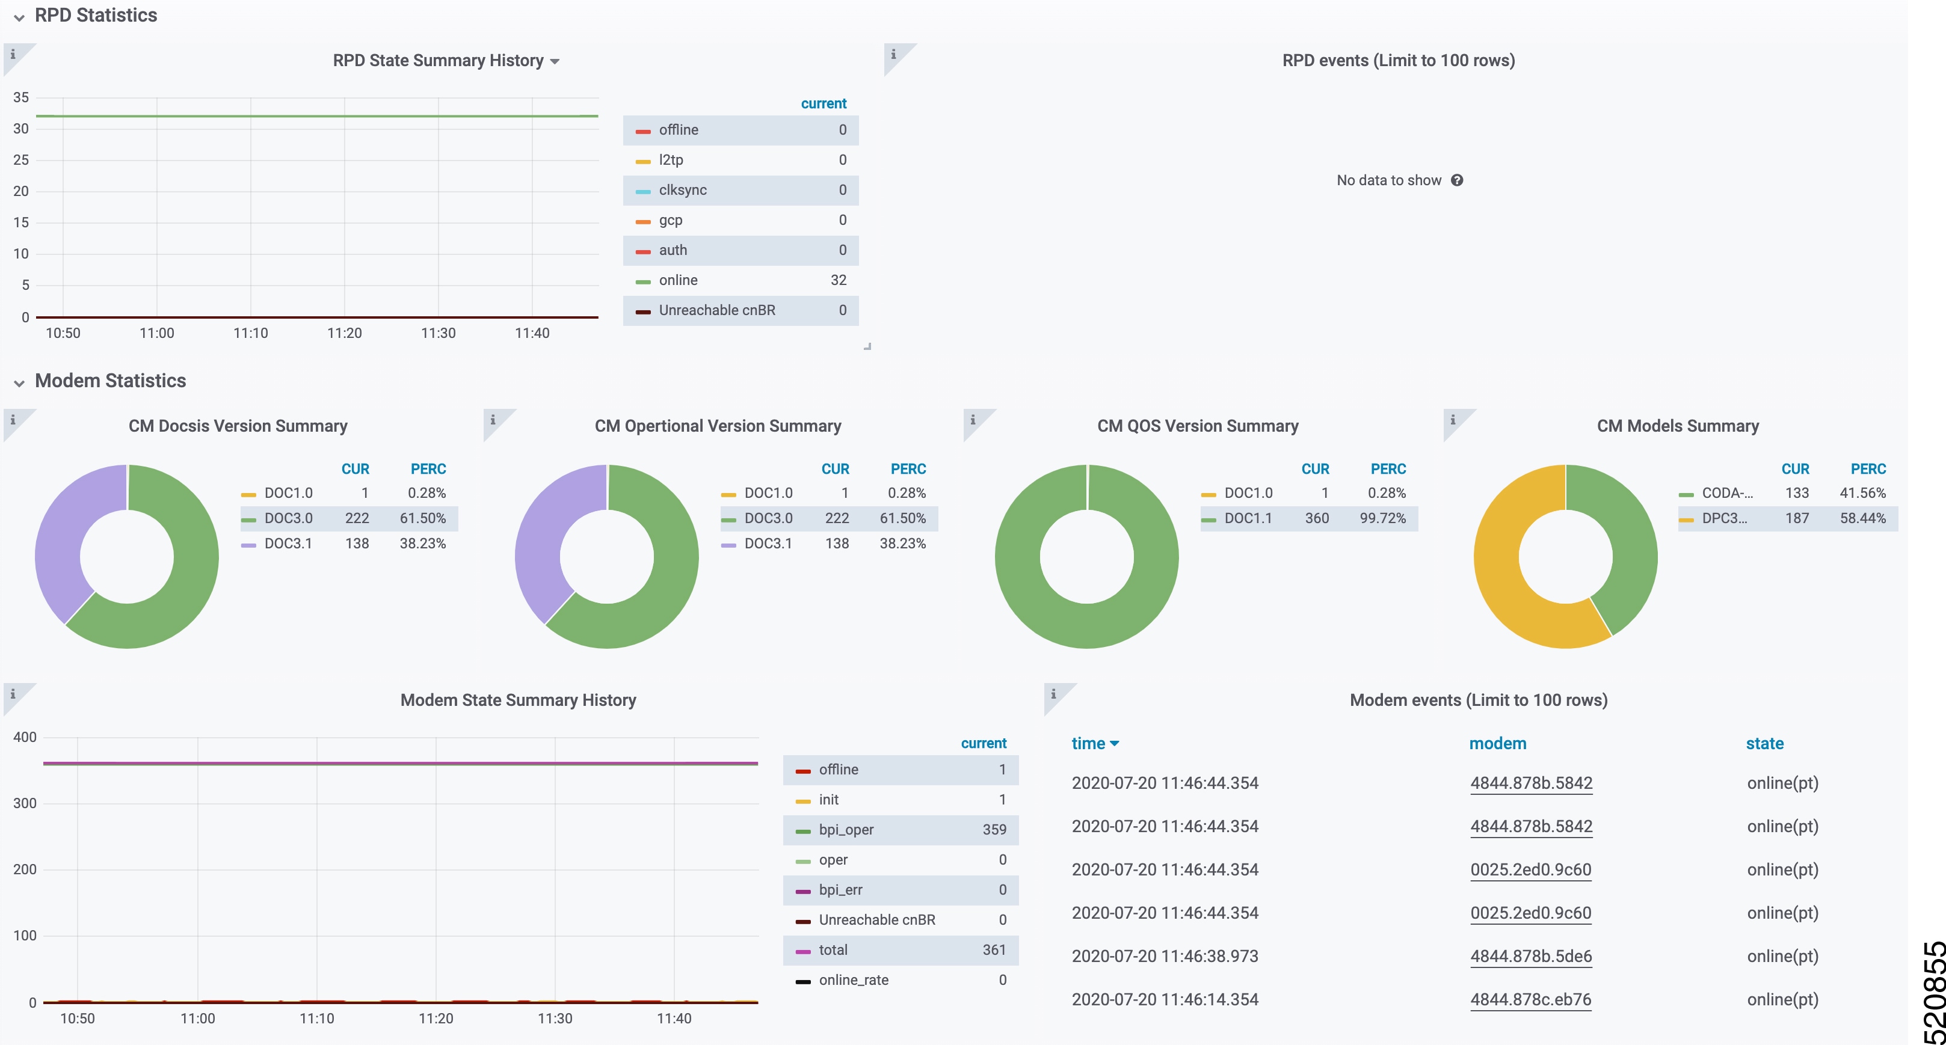Click Modem State Summary History title
This screenshot has height=1045, width=1946.
click(518, 700)
